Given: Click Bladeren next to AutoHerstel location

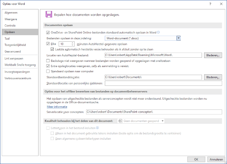Looking at the screenshot, I should point(213,55).
